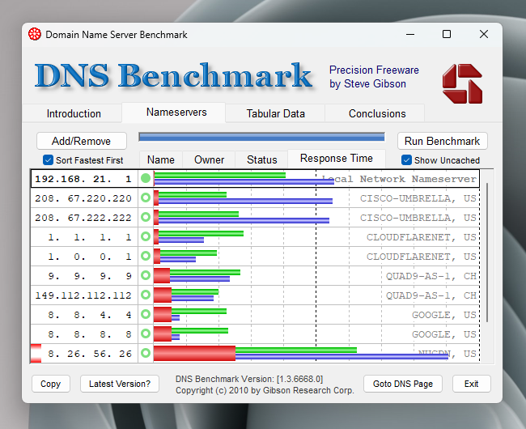This screenshot has width=526, height=429.
Task: Close the Domain Name Server Benchmark window
Action: coord(484,34)
